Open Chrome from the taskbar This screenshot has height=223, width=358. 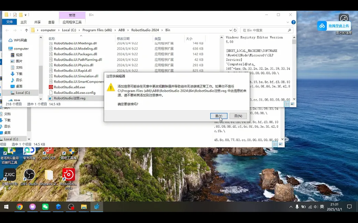click(x=20, y=207)
